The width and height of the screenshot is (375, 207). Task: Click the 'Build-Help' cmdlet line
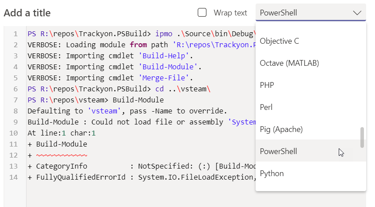click(x=110, y=56)
